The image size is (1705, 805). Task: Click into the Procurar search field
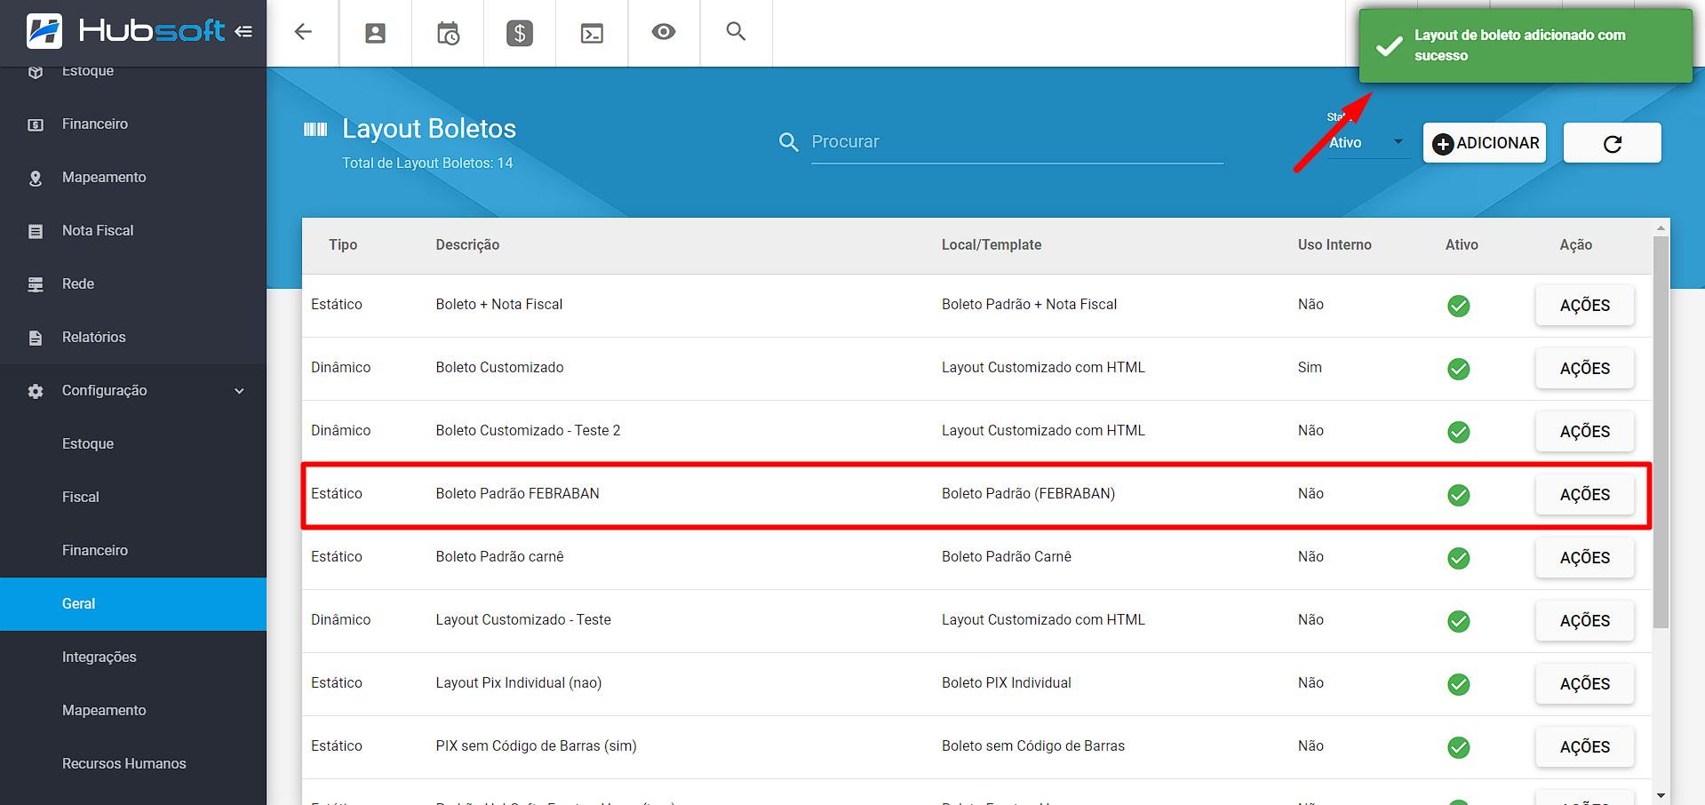1016,142
